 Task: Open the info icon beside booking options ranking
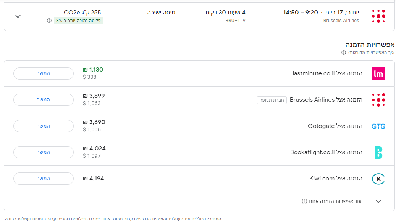(x=344, y=53)
